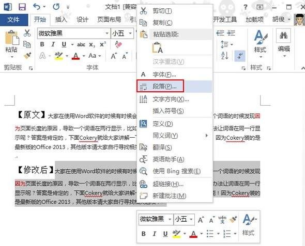Apply mini toolbar red font color
305x246 pixels.
pyautogui.click(x=193, y=234)
